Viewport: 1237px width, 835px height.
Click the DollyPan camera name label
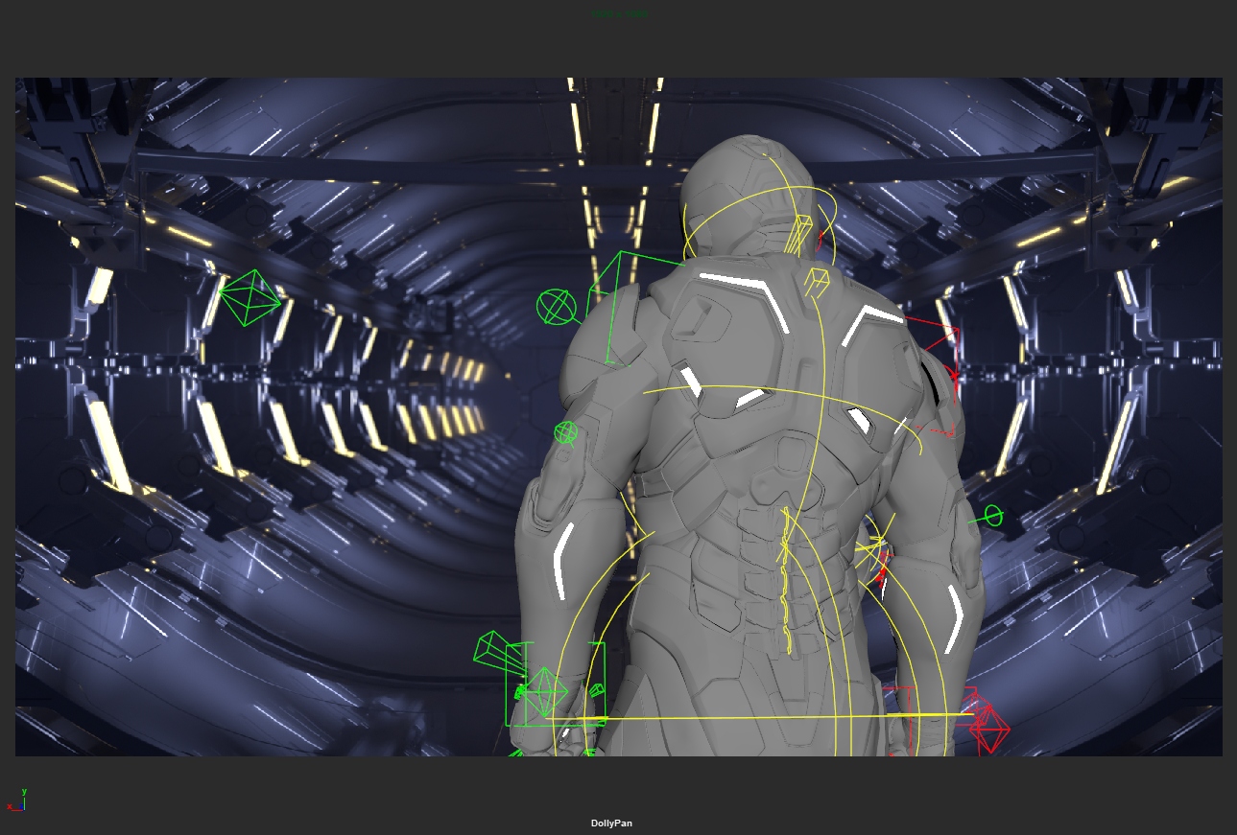pos(611,823)
